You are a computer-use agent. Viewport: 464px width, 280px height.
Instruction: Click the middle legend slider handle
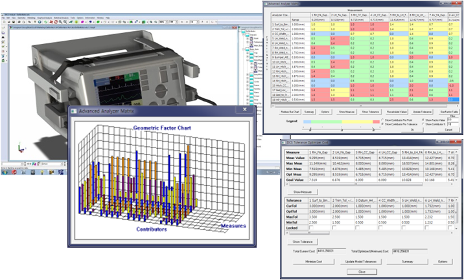tap(342, 130)
